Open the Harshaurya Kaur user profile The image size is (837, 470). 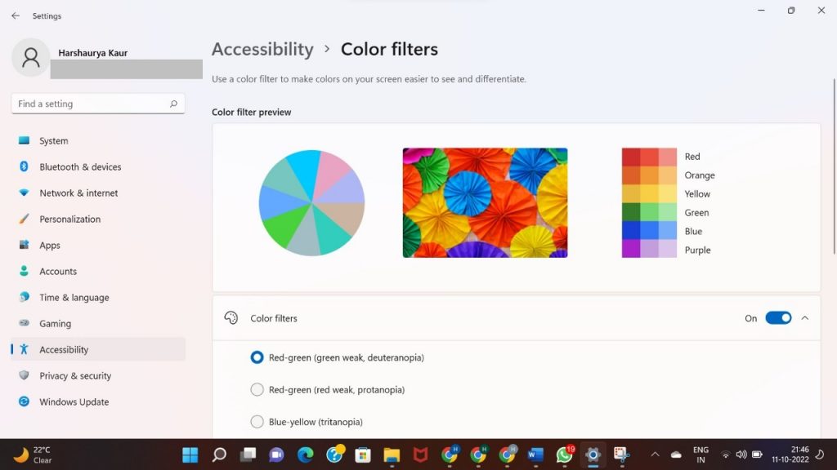[x=92, y=53]
